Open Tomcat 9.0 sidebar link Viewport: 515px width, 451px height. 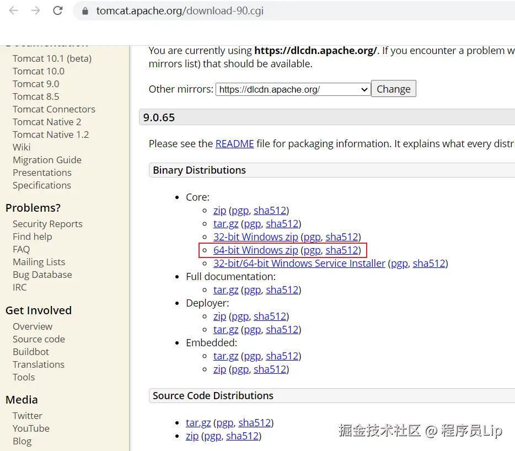[x=36, y=84]
